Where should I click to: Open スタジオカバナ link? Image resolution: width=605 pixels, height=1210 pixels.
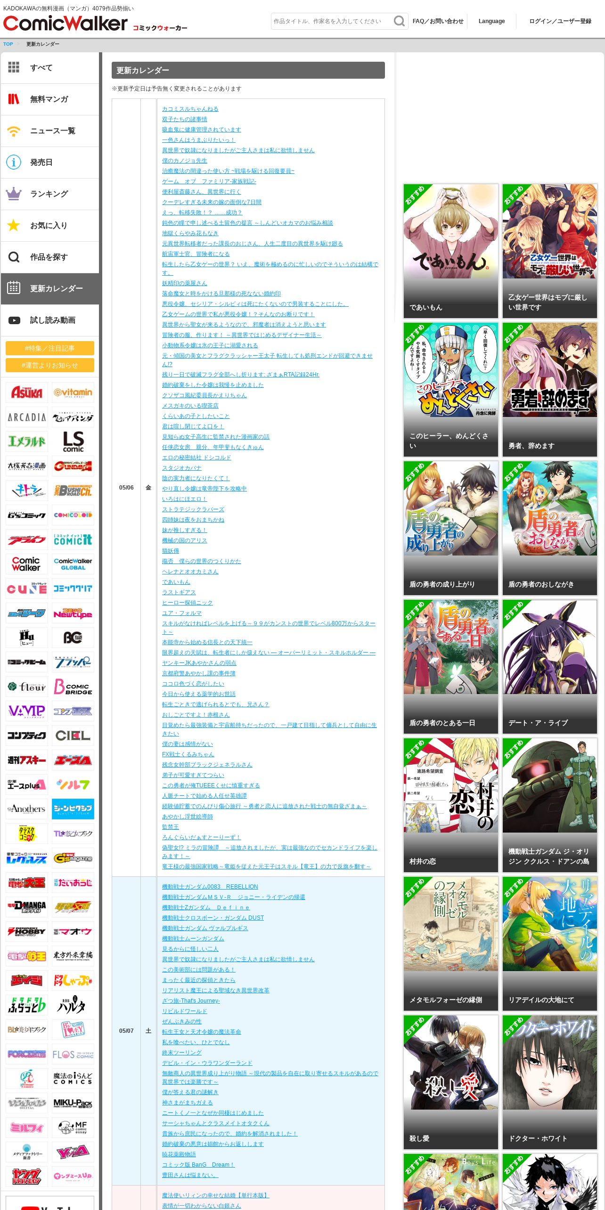(x=182, y=468)
